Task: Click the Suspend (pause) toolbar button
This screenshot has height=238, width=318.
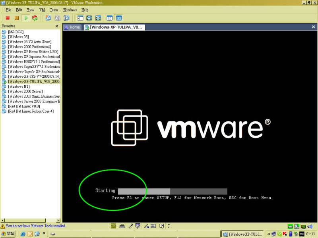Action: click(x=17, y=18)
